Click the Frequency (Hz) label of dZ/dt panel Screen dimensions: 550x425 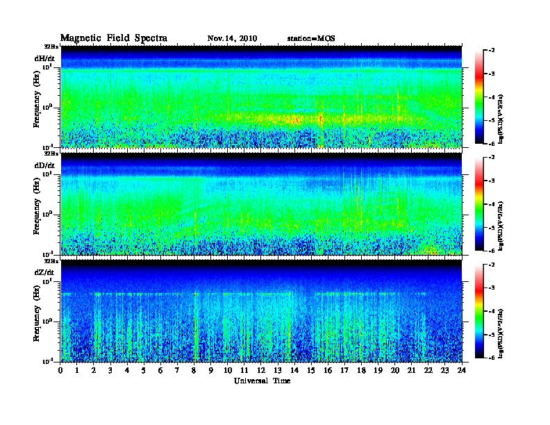point(37,313)
